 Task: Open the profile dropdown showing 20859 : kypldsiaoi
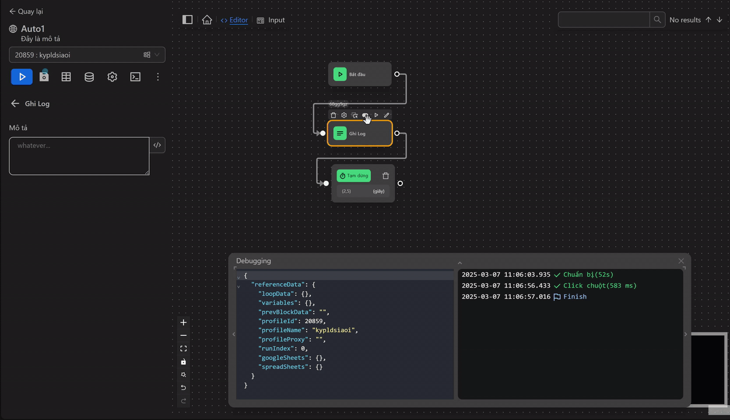(86, 54)
